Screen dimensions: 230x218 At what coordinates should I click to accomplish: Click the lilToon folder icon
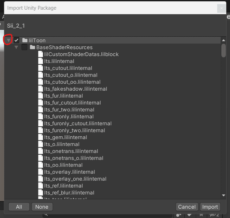click(25, 40)
